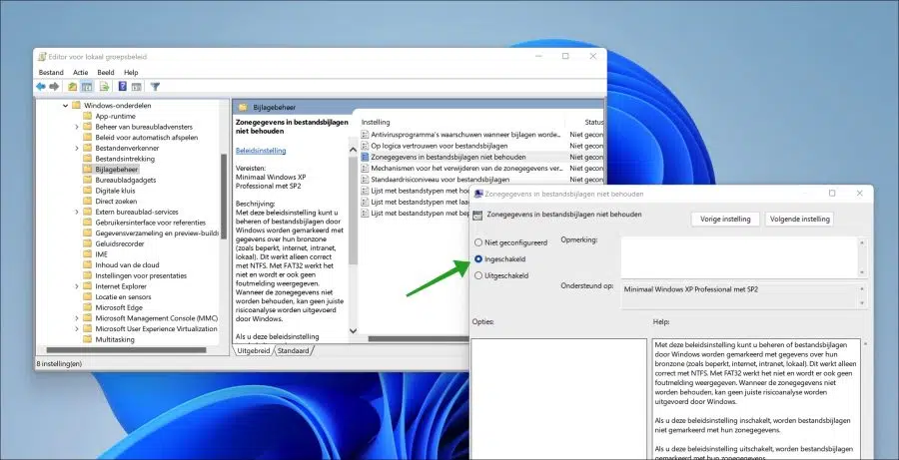Click the folder icon next to Microsoft Edge
This screenshot has width=899, height=460.
(87, 307)
